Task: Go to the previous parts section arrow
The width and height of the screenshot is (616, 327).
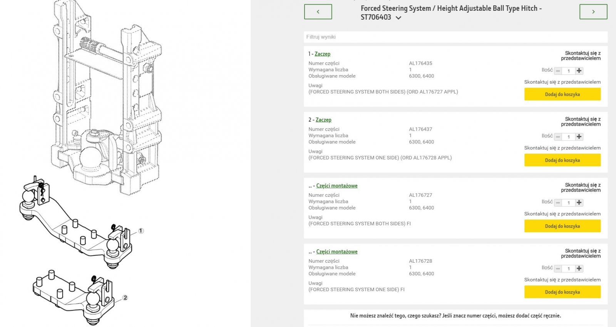Action: (318, 12)
